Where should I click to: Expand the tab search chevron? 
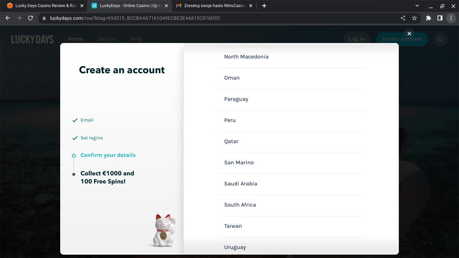[x=417, y=6]
